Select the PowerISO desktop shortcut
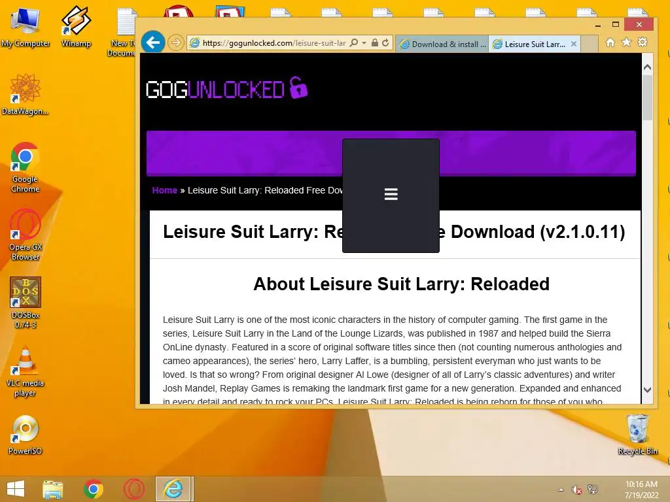 26,435
